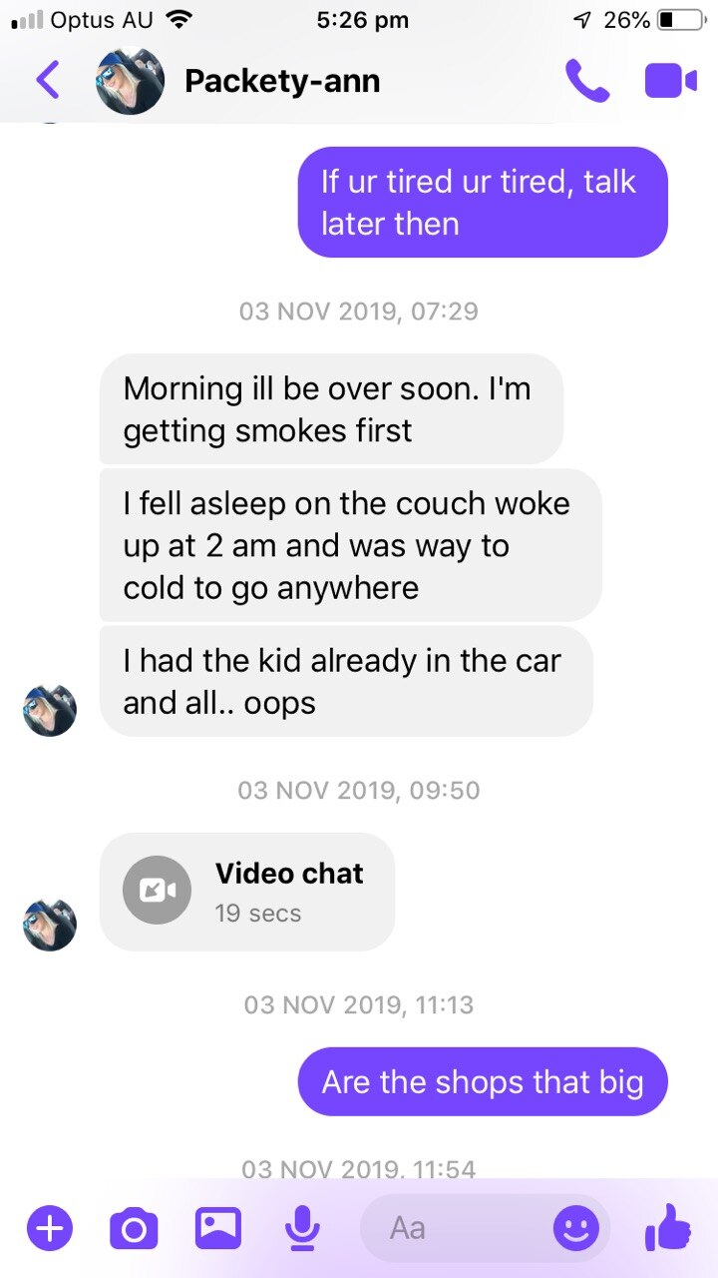Open the emoji picker smiley face

tap(576, 1227)
